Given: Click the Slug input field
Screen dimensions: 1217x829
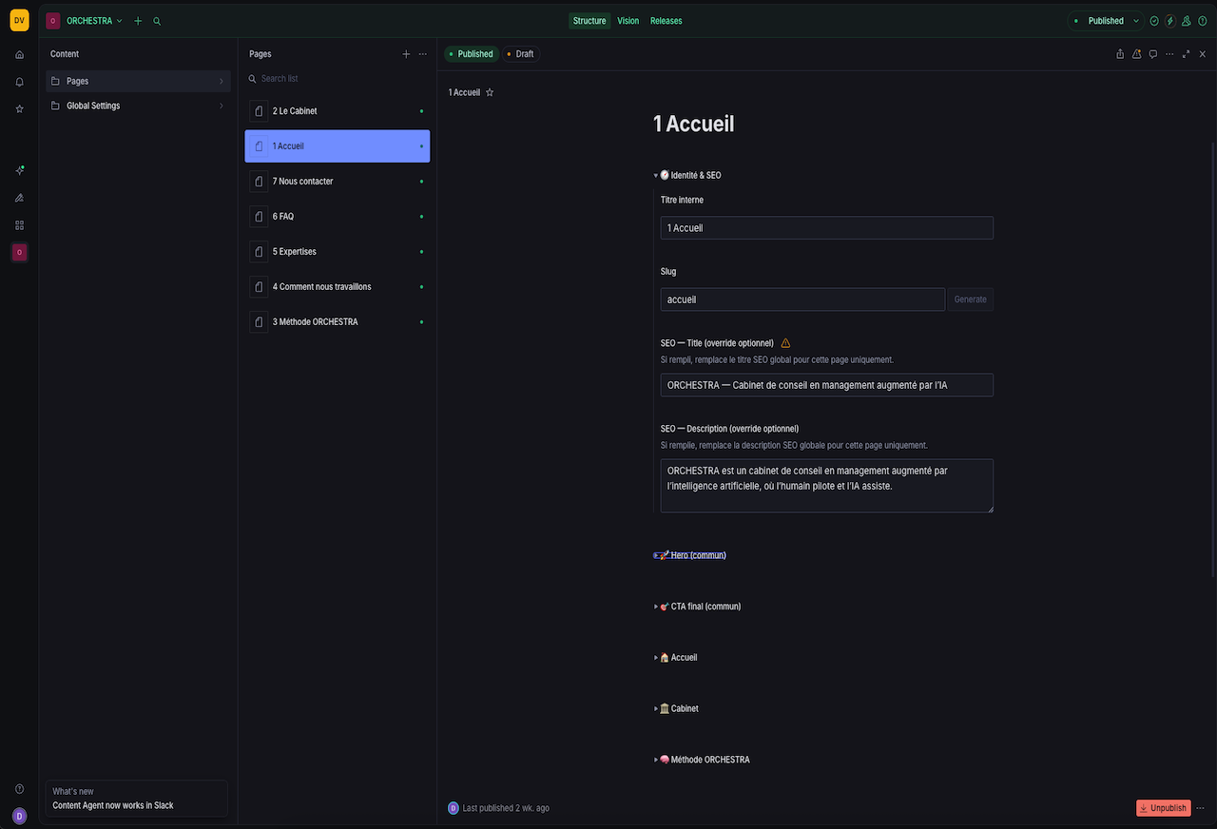Looking at the screenshot, I should [802, 299].
